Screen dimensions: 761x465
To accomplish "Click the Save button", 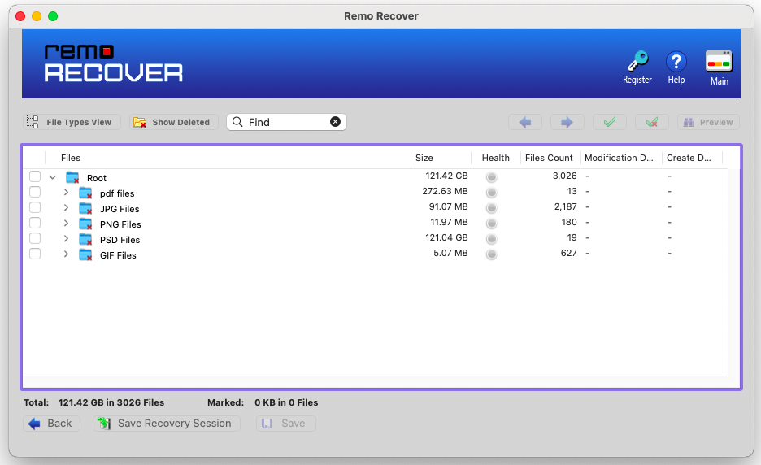I will 286,424.
